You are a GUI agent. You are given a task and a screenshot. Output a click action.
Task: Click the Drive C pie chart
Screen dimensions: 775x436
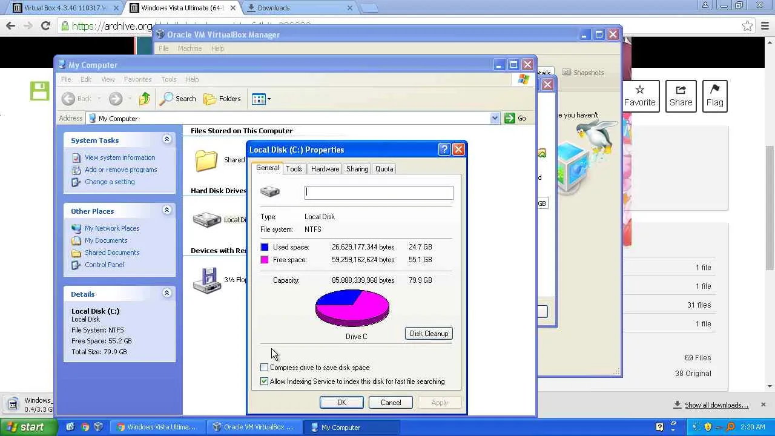coord(352,308)
